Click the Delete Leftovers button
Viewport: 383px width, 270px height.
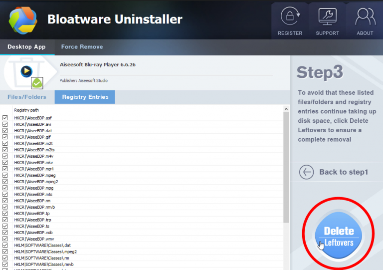[x=339, y=236]
